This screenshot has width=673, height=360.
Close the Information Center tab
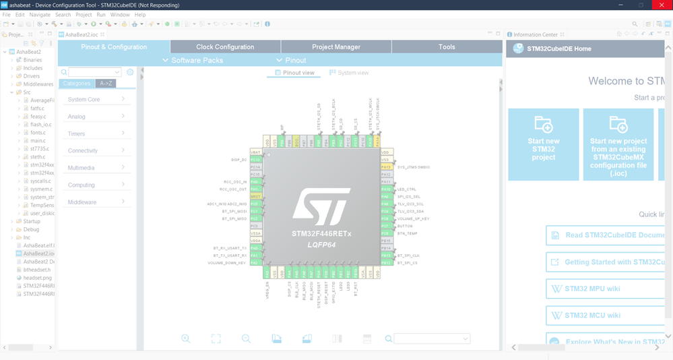tap(563, 34)
